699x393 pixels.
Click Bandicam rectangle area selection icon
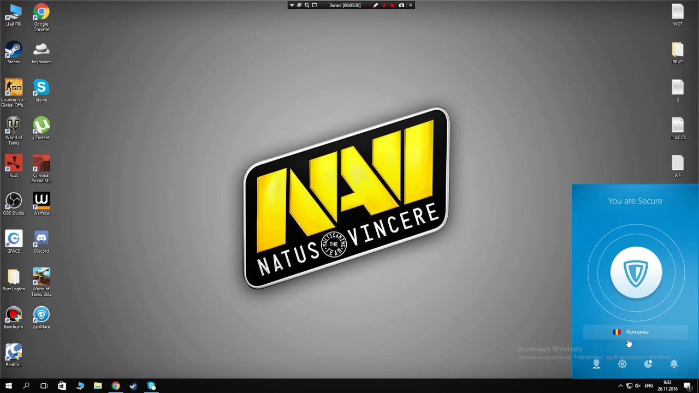click(314, 5)
